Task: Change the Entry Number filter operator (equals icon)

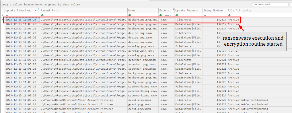Action: pyautogui.click(x=205, y=15)
